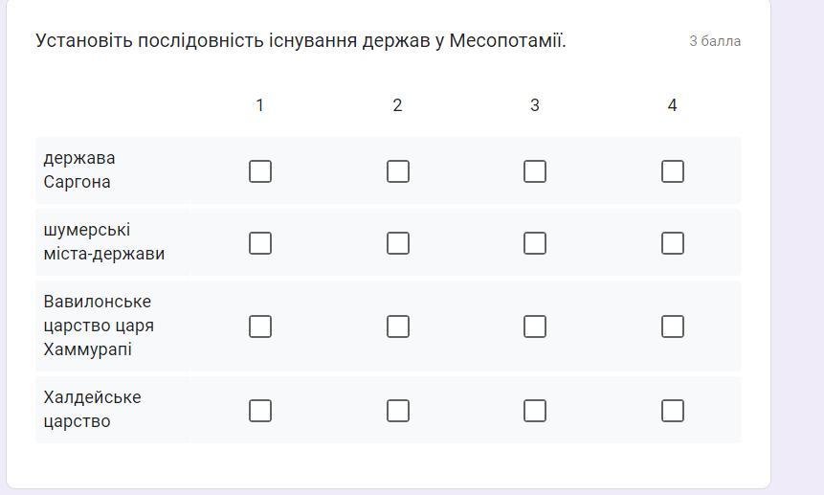Check column 1 for Вавилонське царство Хаммурапі
The width and height of the screenshot is (824, 495).
tap(259, 326)
